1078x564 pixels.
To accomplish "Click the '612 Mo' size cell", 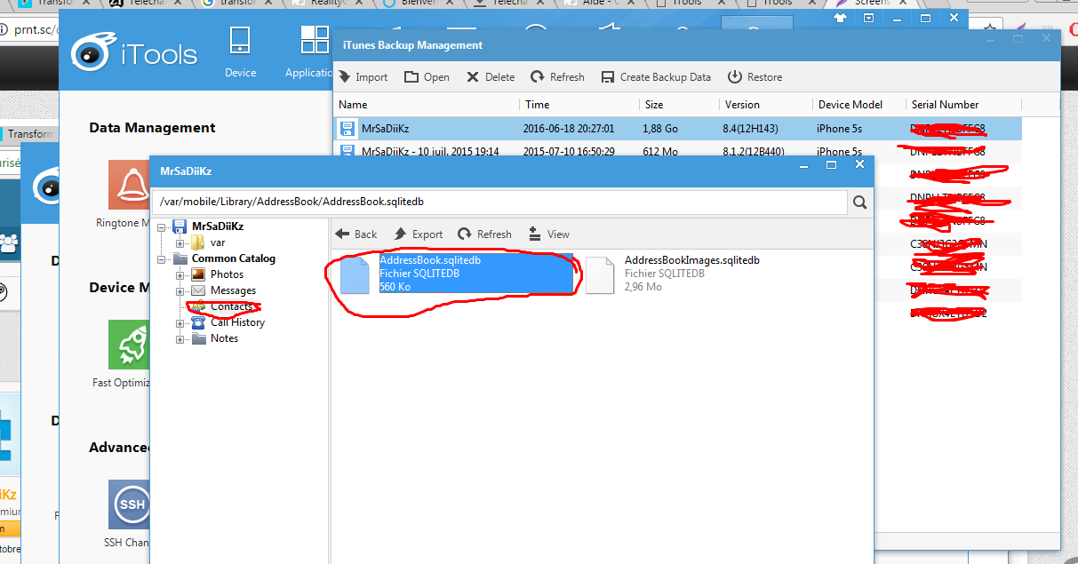I will (659, 151).
